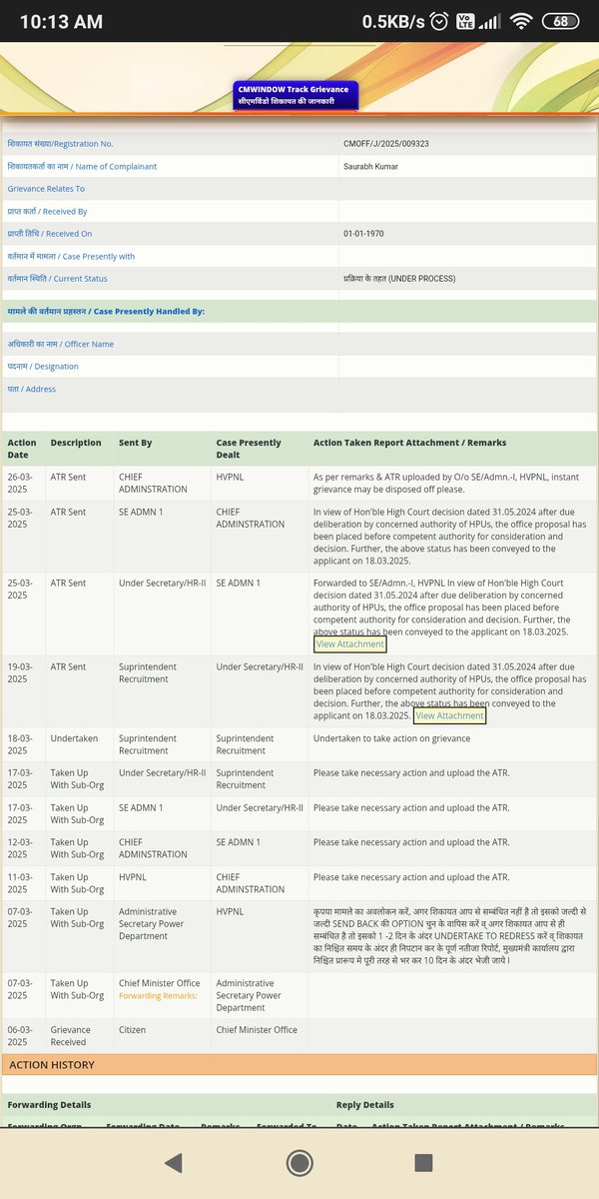The image size is (599, 1199).
Task: Tap the Case Presently with label
Action: (x=71, y=256)
